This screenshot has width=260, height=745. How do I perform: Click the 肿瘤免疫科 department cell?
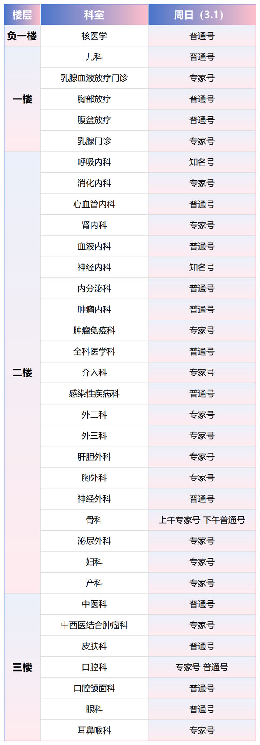click(x=94, y=331)
